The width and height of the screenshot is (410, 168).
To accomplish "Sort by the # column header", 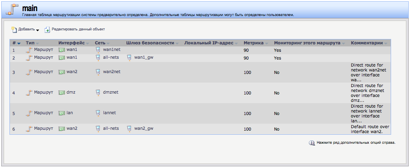I will coord(14,43).
